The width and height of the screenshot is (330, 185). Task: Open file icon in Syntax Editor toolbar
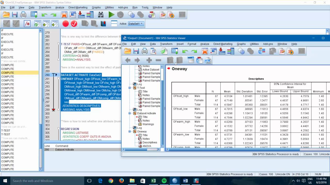click(6, 15)
